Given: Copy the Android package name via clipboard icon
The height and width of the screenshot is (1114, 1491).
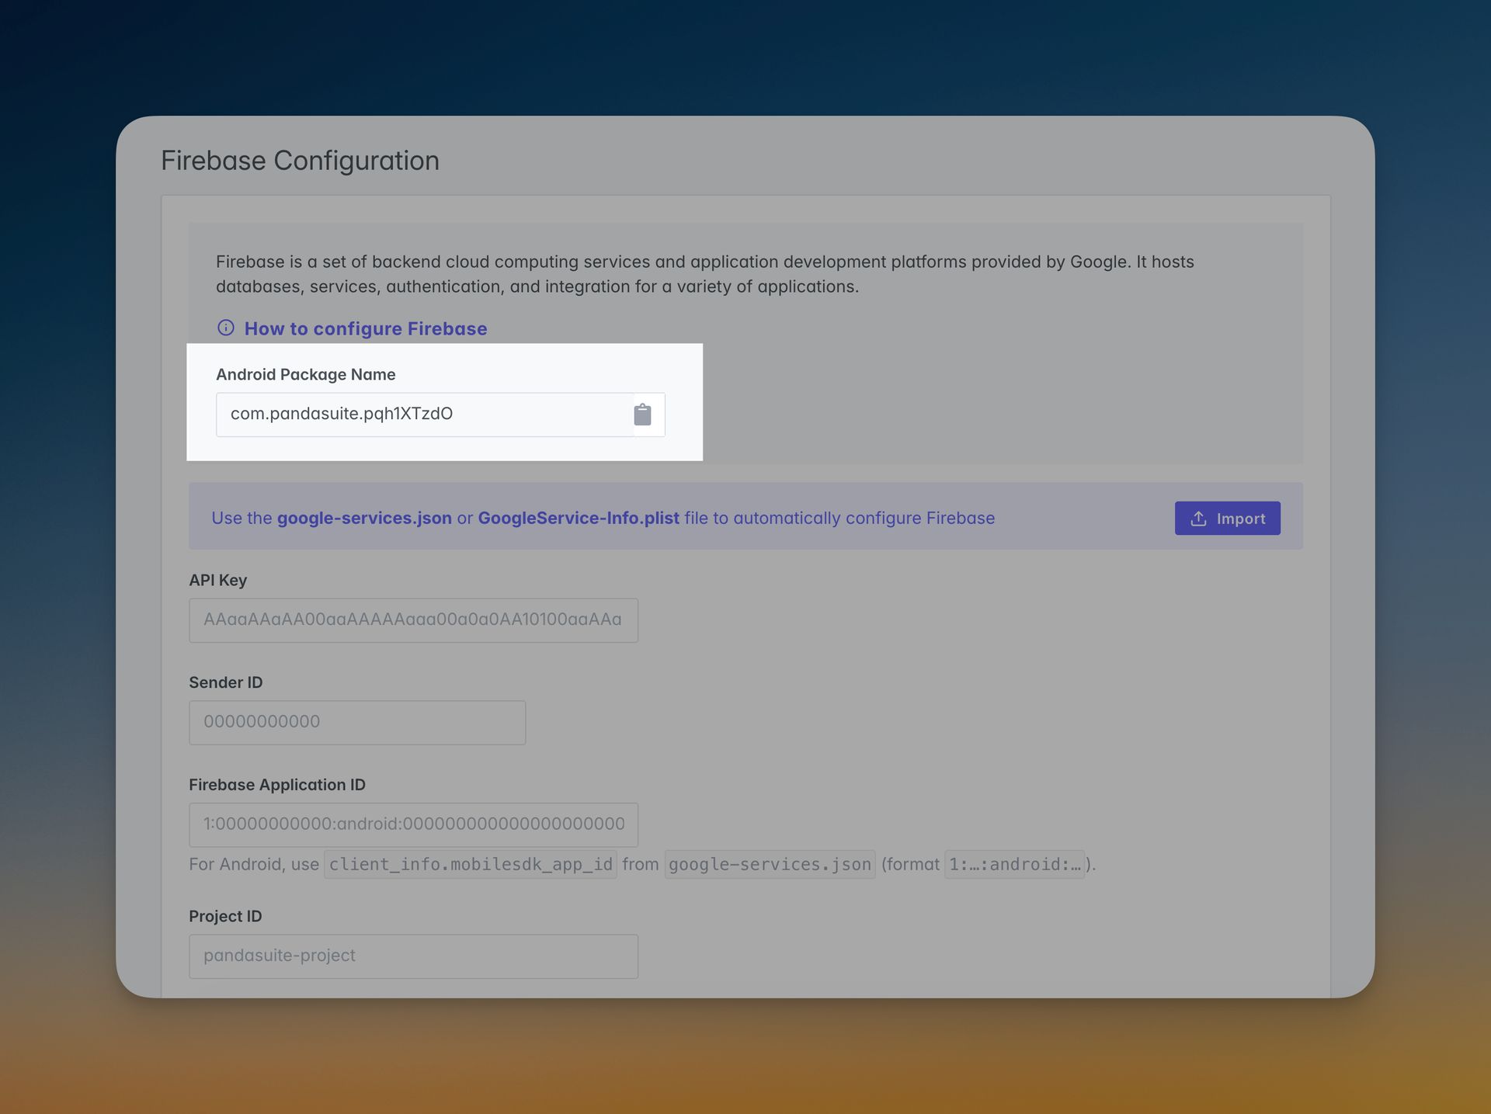Looking at the screenshot, I should (x=642, y=415).
